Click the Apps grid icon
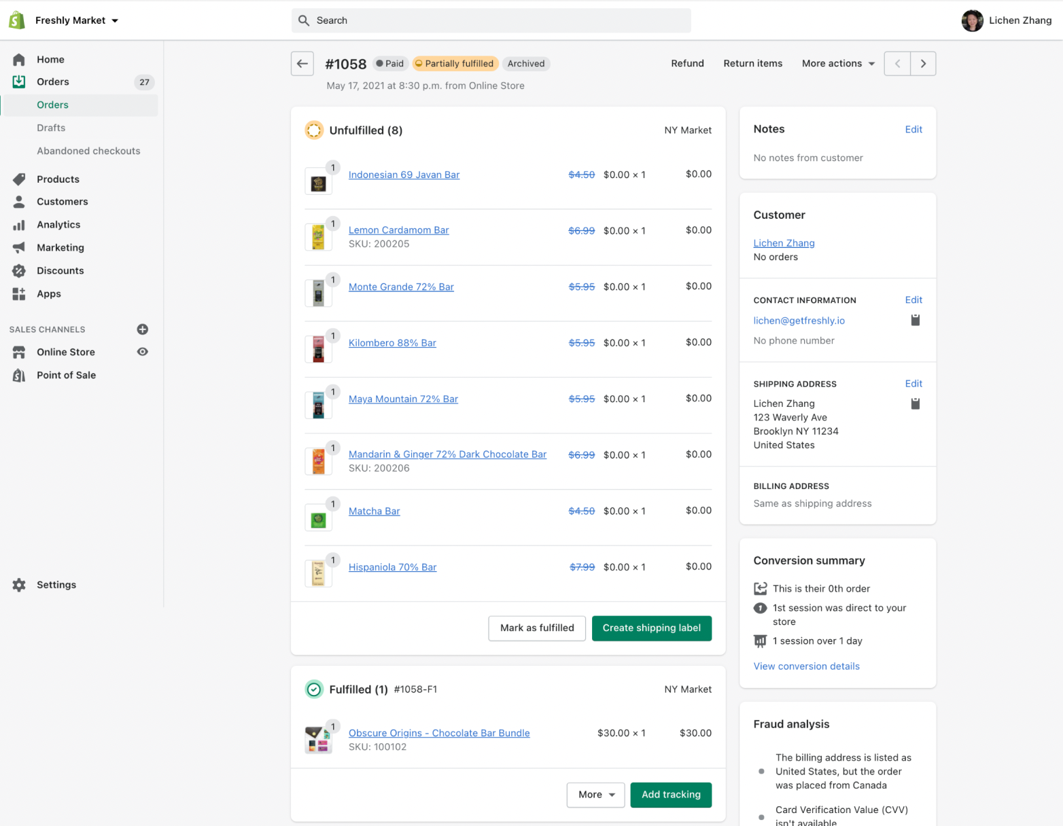The width and height of the screenshot is (1063, 826). pos(19,294)
